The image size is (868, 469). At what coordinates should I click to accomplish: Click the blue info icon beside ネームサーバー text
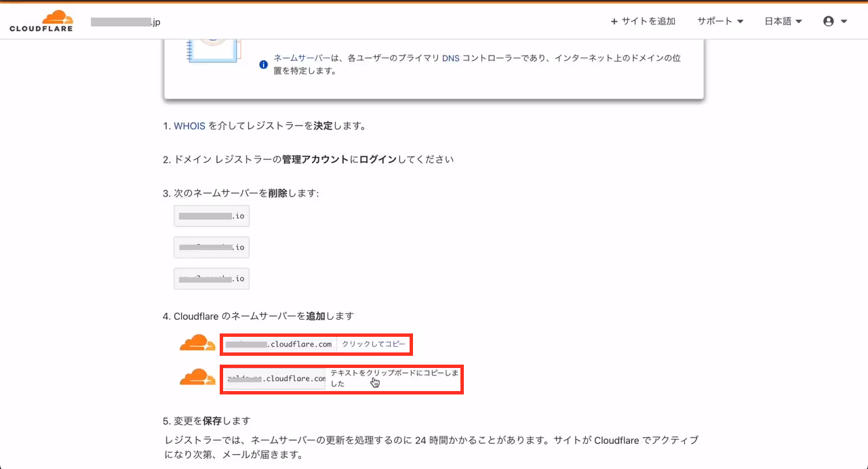264,64
